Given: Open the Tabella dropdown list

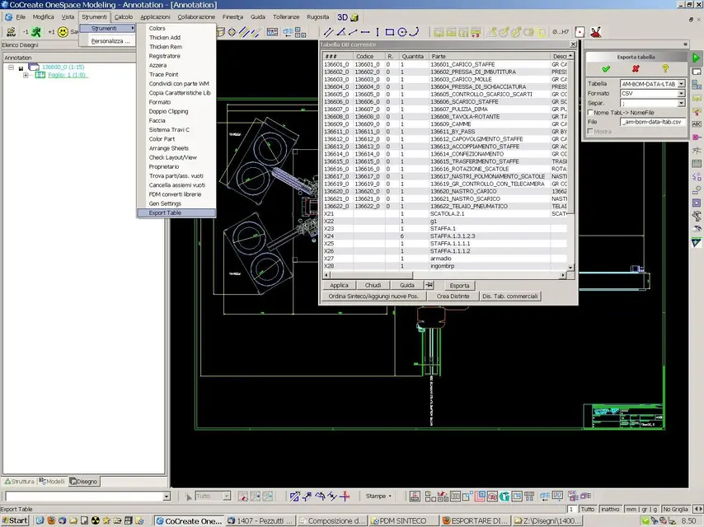Looking at the screenshot, I should (682, 84).
